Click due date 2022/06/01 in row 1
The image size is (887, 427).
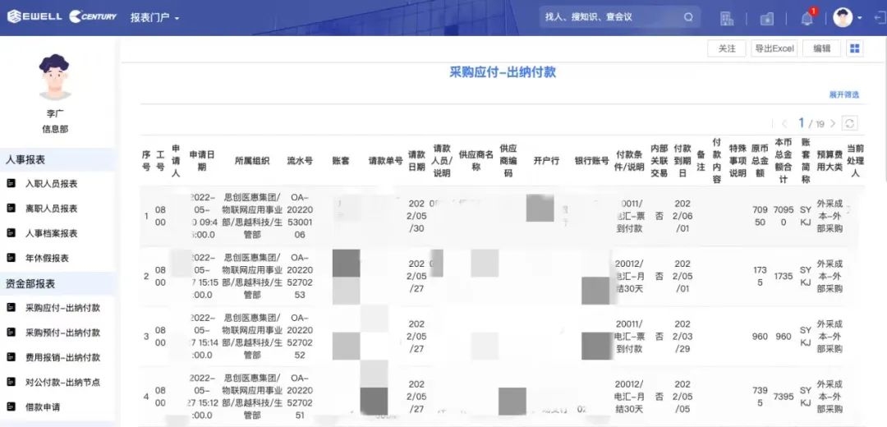pyautogui.click(x=682, y=216)
